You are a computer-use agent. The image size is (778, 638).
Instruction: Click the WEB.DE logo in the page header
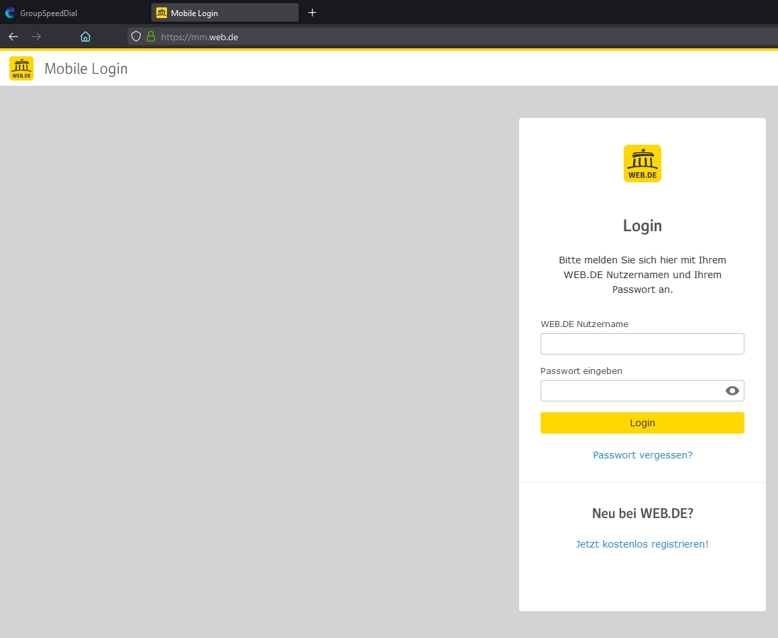tap(21, 68)
